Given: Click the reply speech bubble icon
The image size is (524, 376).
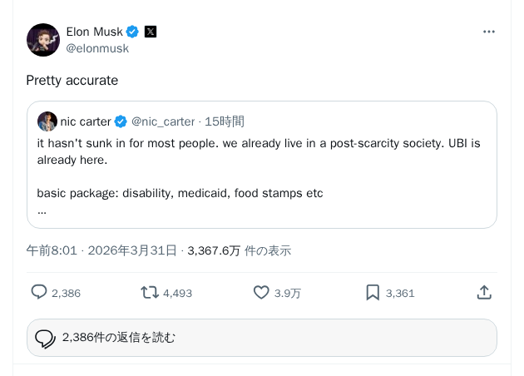Looking at the screenshot, I should click(39, 292).
